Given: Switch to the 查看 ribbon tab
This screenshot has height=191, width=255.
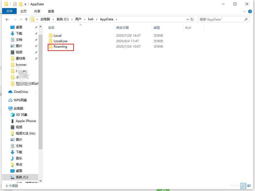Looking at the screenshot, I should 51,11.
